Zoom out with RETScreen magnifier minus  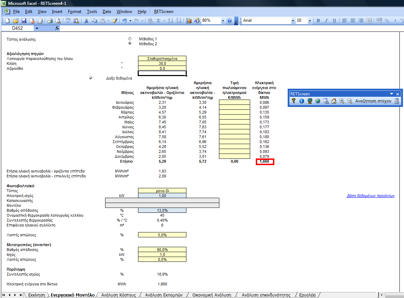point(350,101)
